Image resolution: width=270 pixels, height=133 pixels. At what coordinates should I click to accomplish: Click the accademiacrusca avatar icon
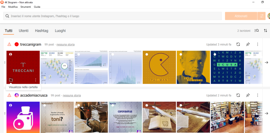coord(17,95)
